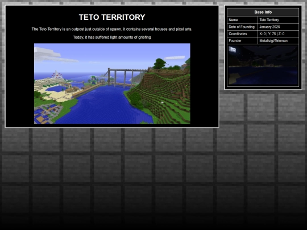This screenshot has height=230, width=307.
Task: Open the large daytime Teto Territory screenshot
Action: pos(112,83)
